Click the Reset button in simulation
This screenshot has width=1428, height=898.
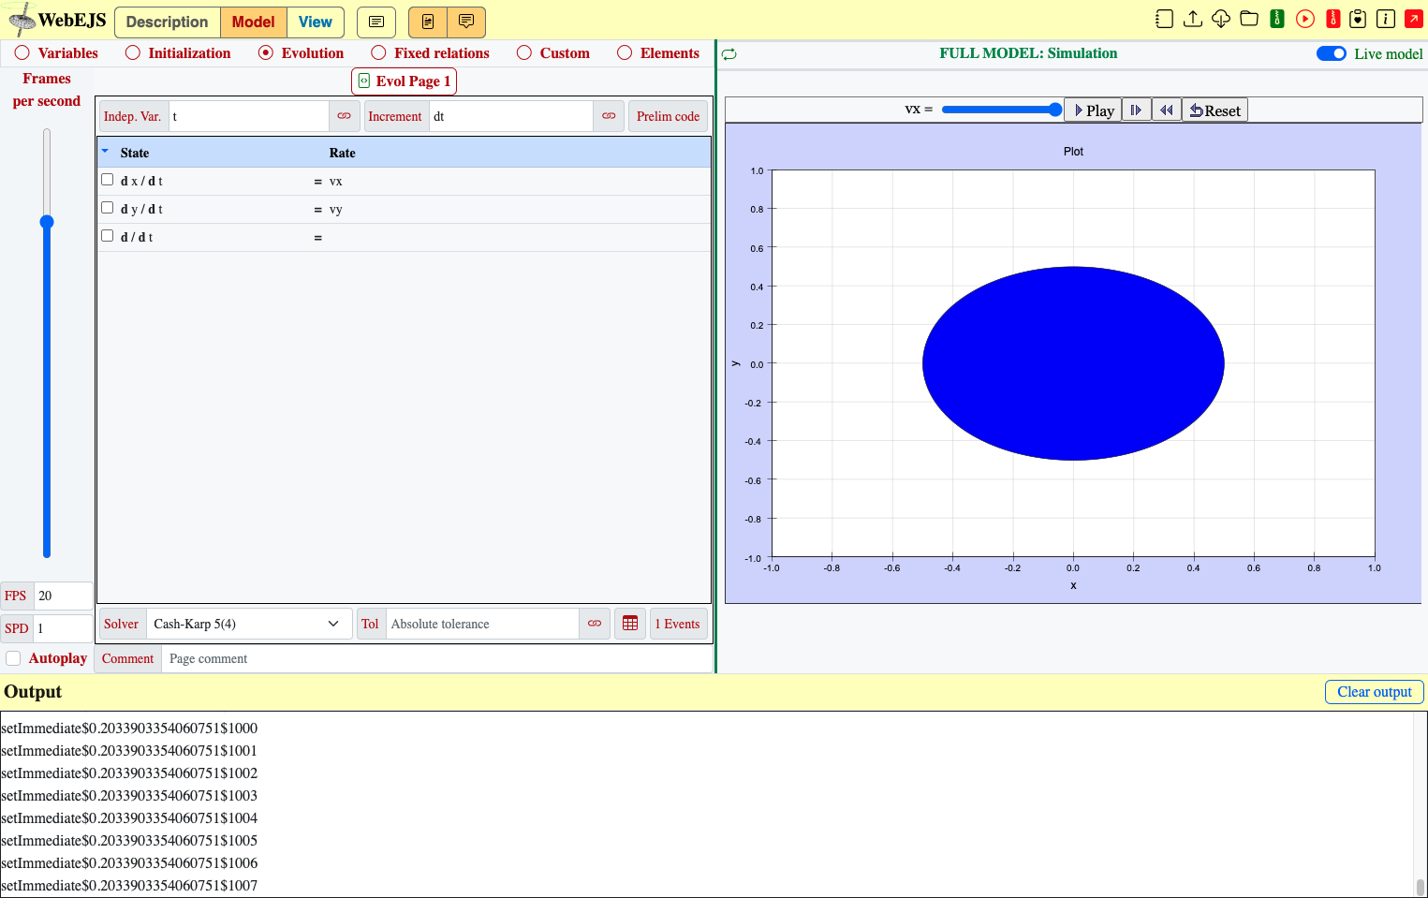1215,110
